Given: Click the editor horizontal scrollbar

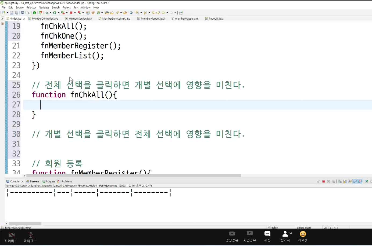Looking at the screenshot, I should [x=133, y=176].
